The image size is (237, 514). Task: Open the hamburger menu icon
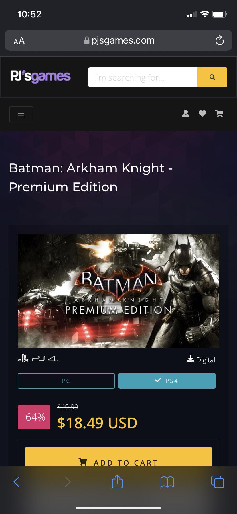[x=21, y=114]
